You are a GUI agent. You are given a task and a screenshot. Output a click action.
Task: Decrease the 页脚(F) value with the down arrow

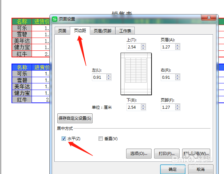[x=178, y=108]
